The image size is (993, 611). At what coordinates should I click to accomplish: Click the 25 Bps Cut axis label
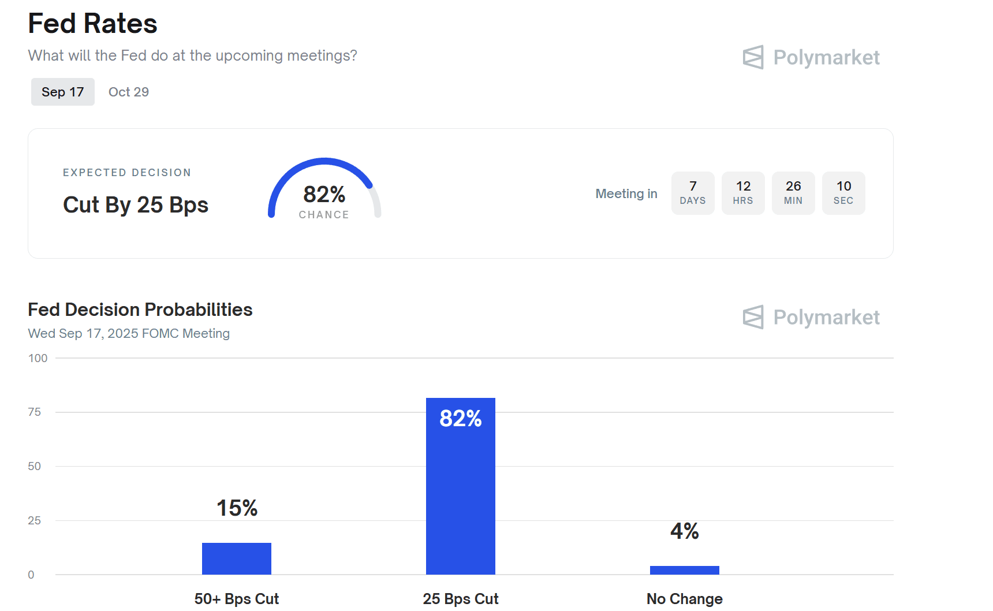pos(461,599)
